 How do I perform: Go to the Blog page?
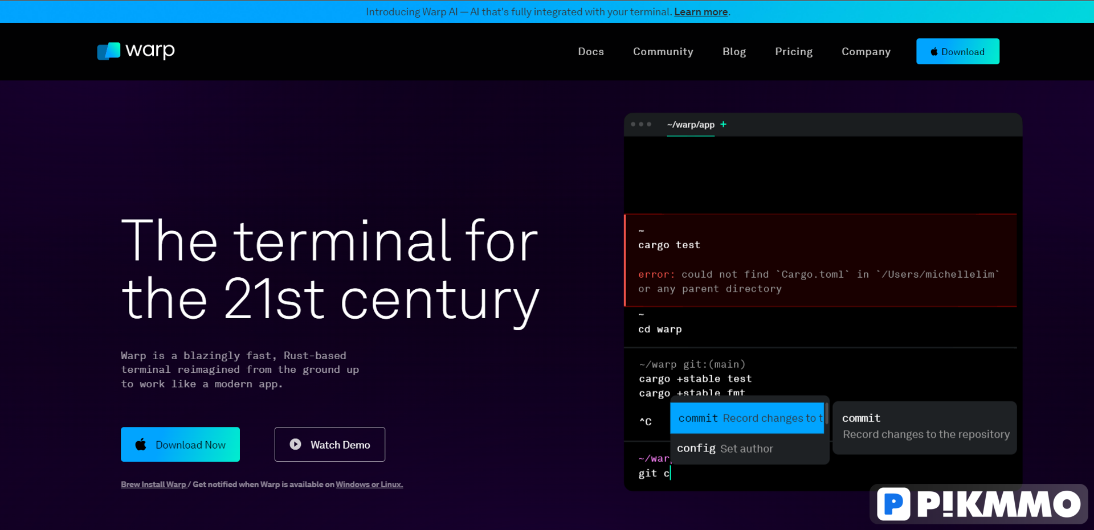click(x=734, y=52)
